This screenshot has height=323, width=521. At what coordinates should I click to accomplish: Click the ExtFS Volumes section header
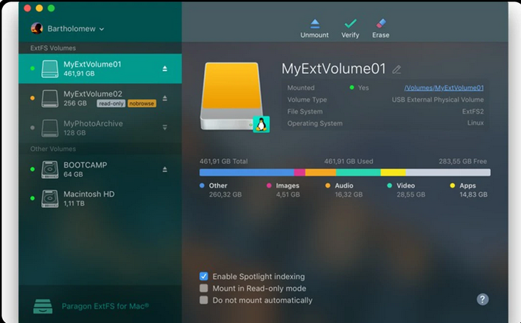point(53,48)
